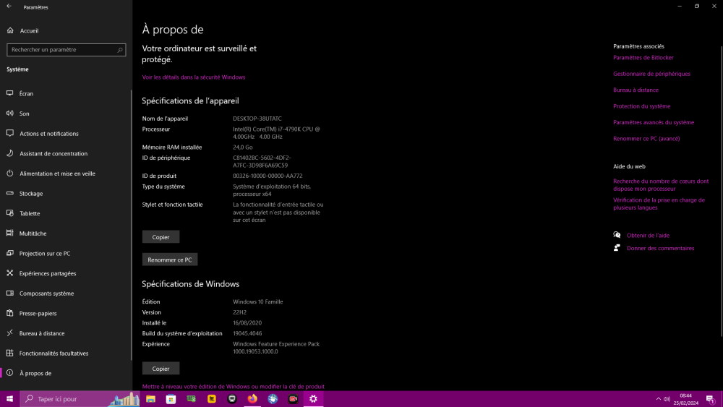The image size is (723, 407).
Task: Open Alimentation et mise en veille
Action: pyautogui.click(x=57, y=173)
